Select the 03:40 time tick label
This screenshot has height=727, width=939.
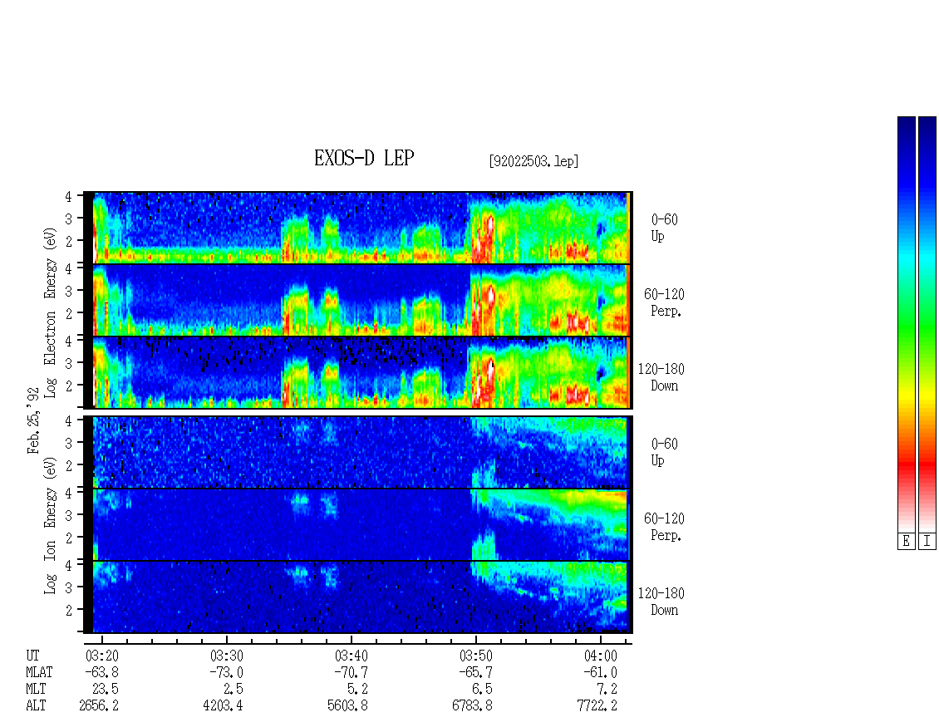[351, 656]
